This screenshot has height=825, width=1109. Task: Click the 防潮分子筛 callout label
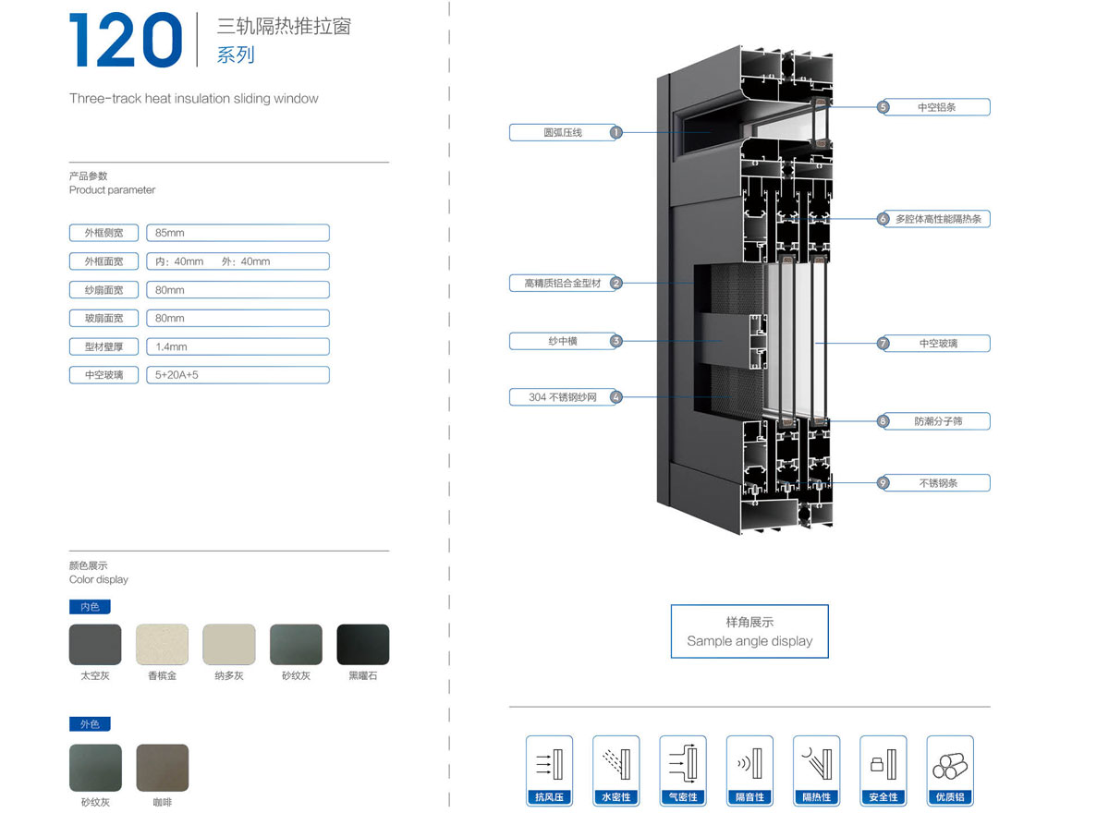(x=938, y=420)
